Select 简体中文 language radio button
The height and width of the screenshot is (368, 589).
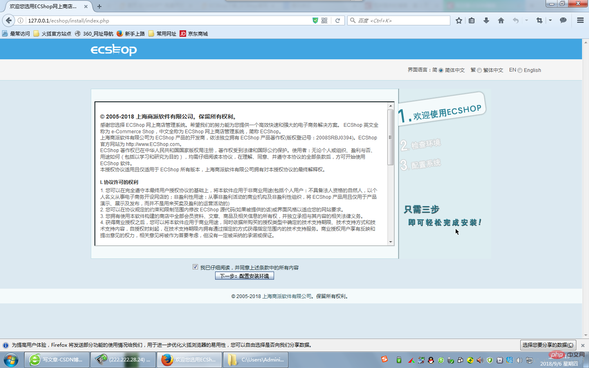click(x=441, y=70)
